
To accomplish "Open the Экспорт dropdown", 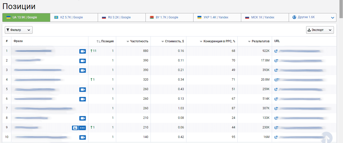I will point(320,30).
